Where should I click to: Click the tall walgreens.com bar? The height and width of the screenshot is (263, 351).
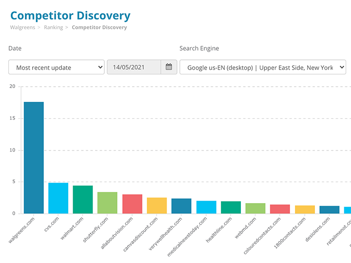(x=34, y=157)
